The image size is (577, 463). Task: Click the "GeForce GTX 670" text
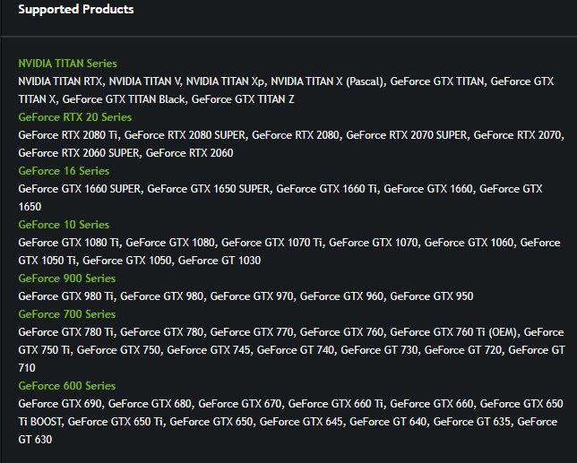click(x=240, y=403)
